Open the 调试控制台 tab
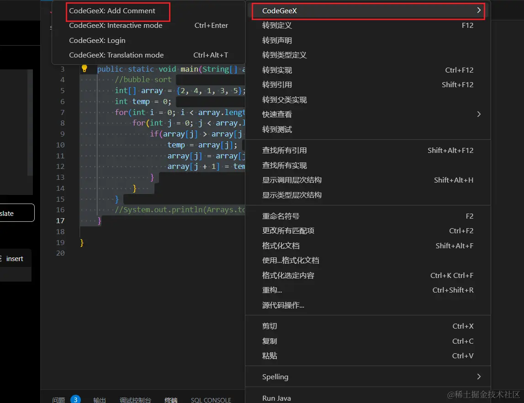The width and height of the screenshot is (524, 403). pyautogui.click(x=135, y=400)
